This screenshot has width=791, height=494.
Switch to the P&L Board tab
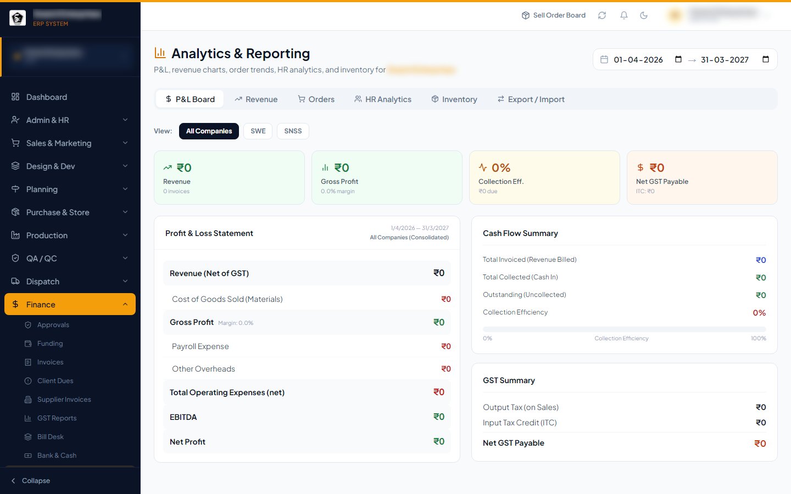pos(190,99)
